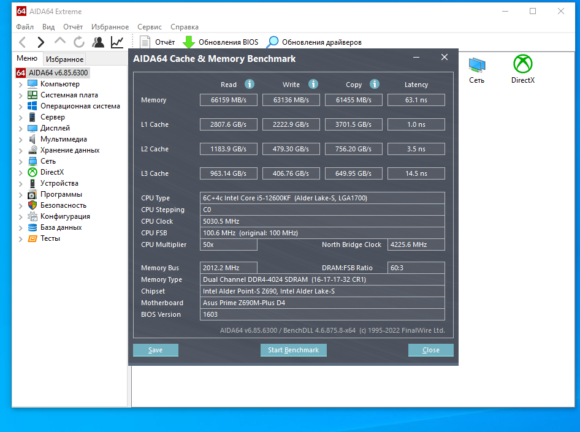This screenshot has width=580, height=432.
Task: Select Компьютер in the tree
Action: point(60,84)
